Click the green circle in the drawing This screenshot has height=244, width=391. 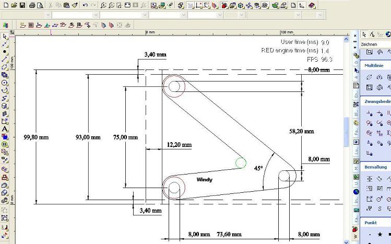click(241, 163)
